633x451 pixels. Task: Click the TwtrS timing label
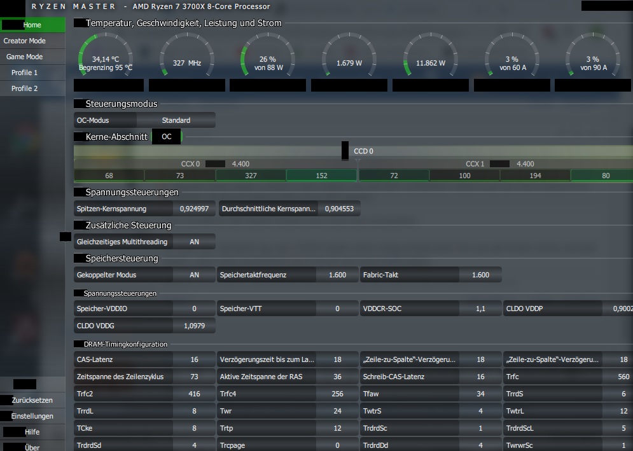(372, 411)
